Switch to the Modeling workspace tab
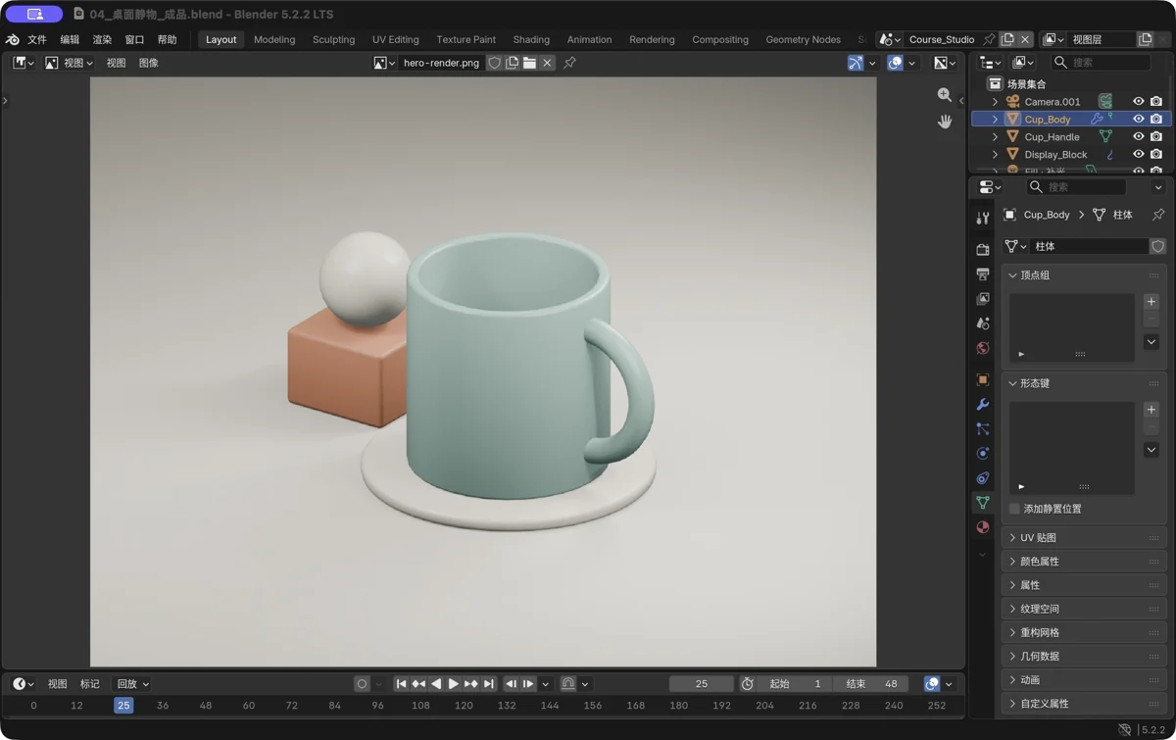 point(274,39)
